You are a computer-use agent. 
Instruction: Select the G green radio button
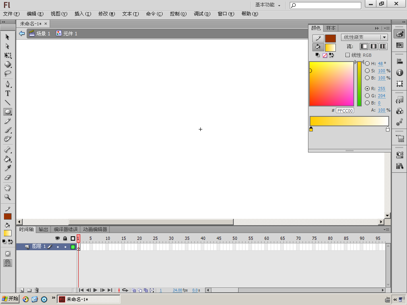367,96
